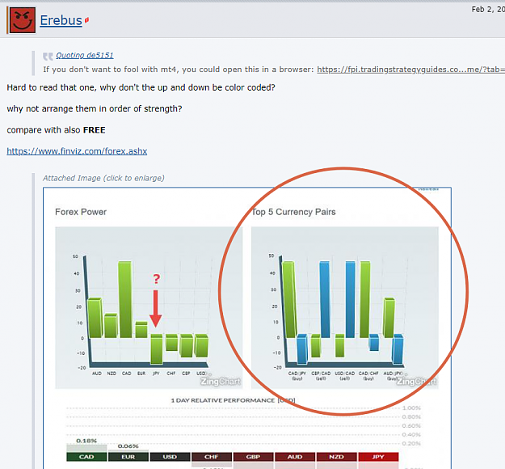Click the 0.06% value above EUR
The width and height of the screenshot is (505, 469).
128,446
